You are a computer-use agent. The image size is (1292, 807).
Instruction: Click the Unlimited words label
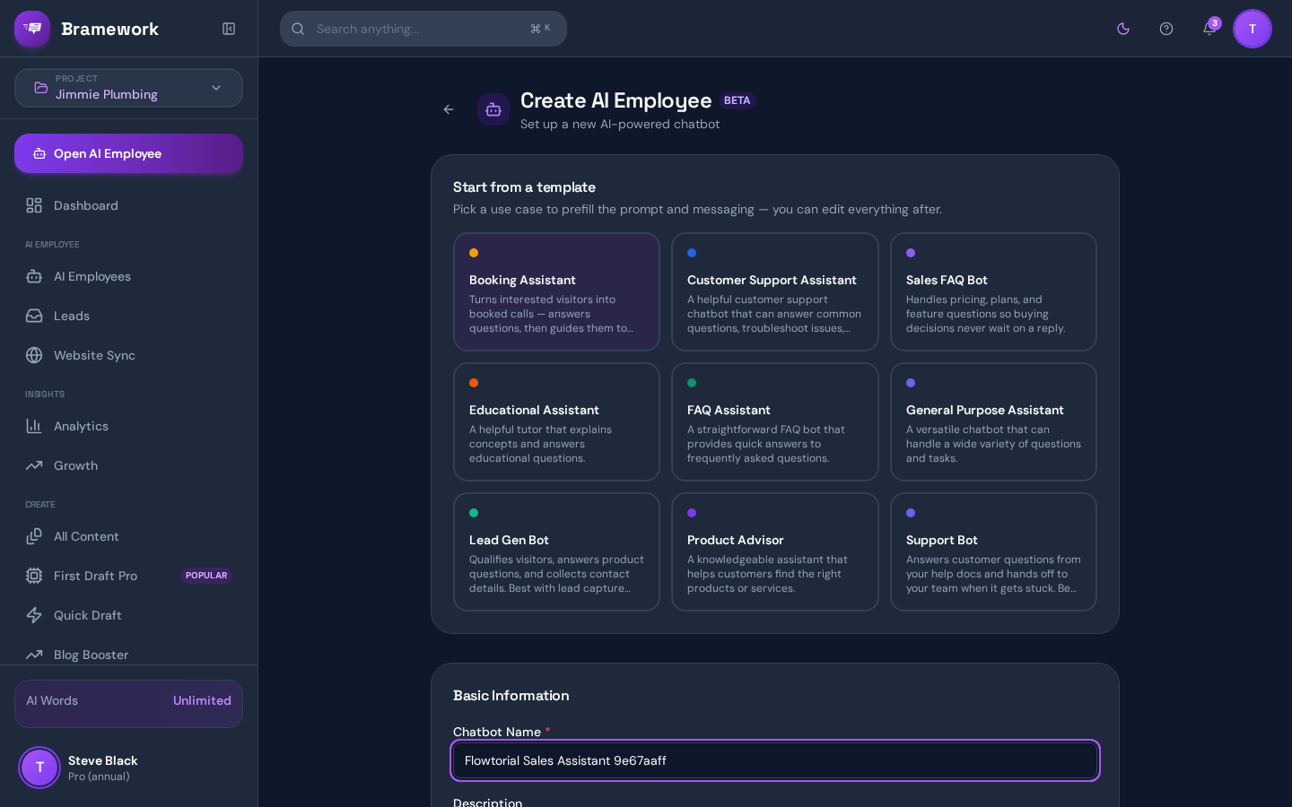point(202,700)
